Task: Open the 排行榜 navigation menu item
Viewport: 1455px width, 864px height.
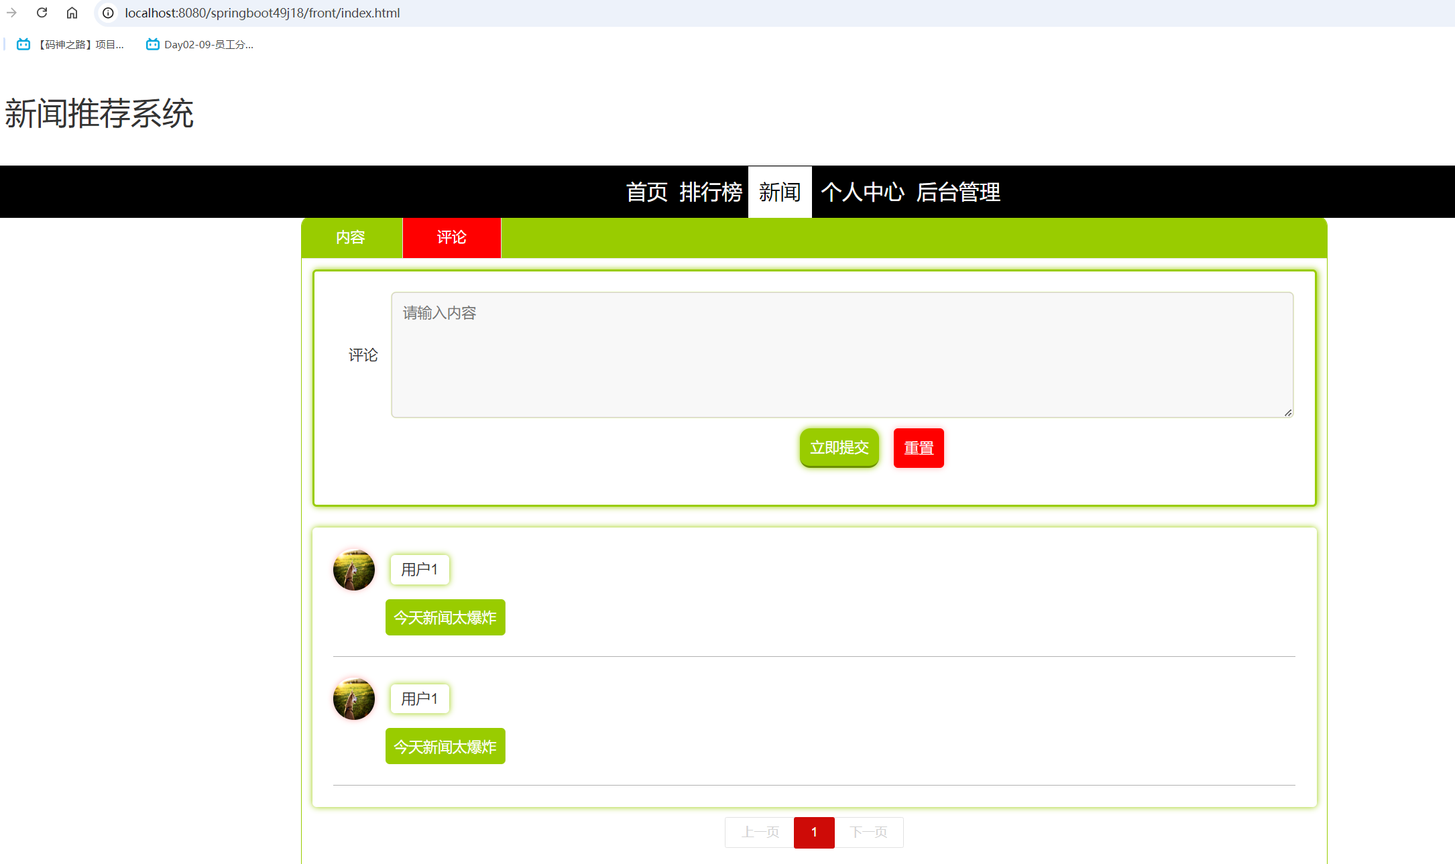Action: 711,192
